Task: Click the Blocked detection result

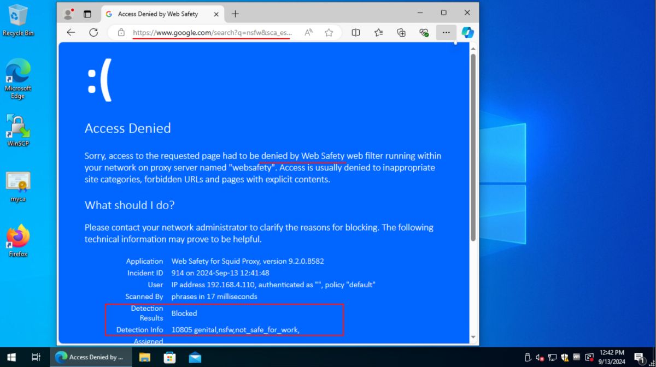Action: click(184, 313)
